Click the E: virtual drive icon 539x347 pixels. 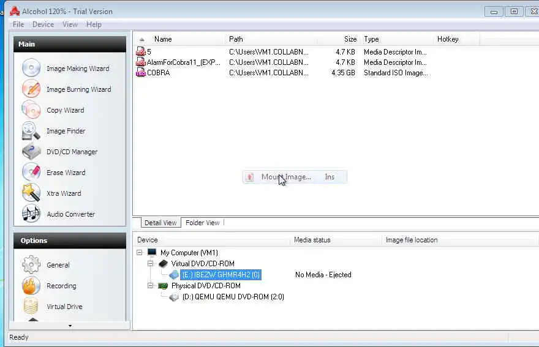pyautogui.click(x=175, y=275)
